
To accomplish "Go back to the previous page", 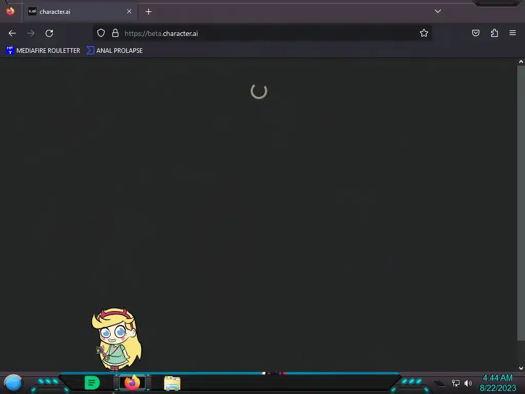I will tap(12, 33).
